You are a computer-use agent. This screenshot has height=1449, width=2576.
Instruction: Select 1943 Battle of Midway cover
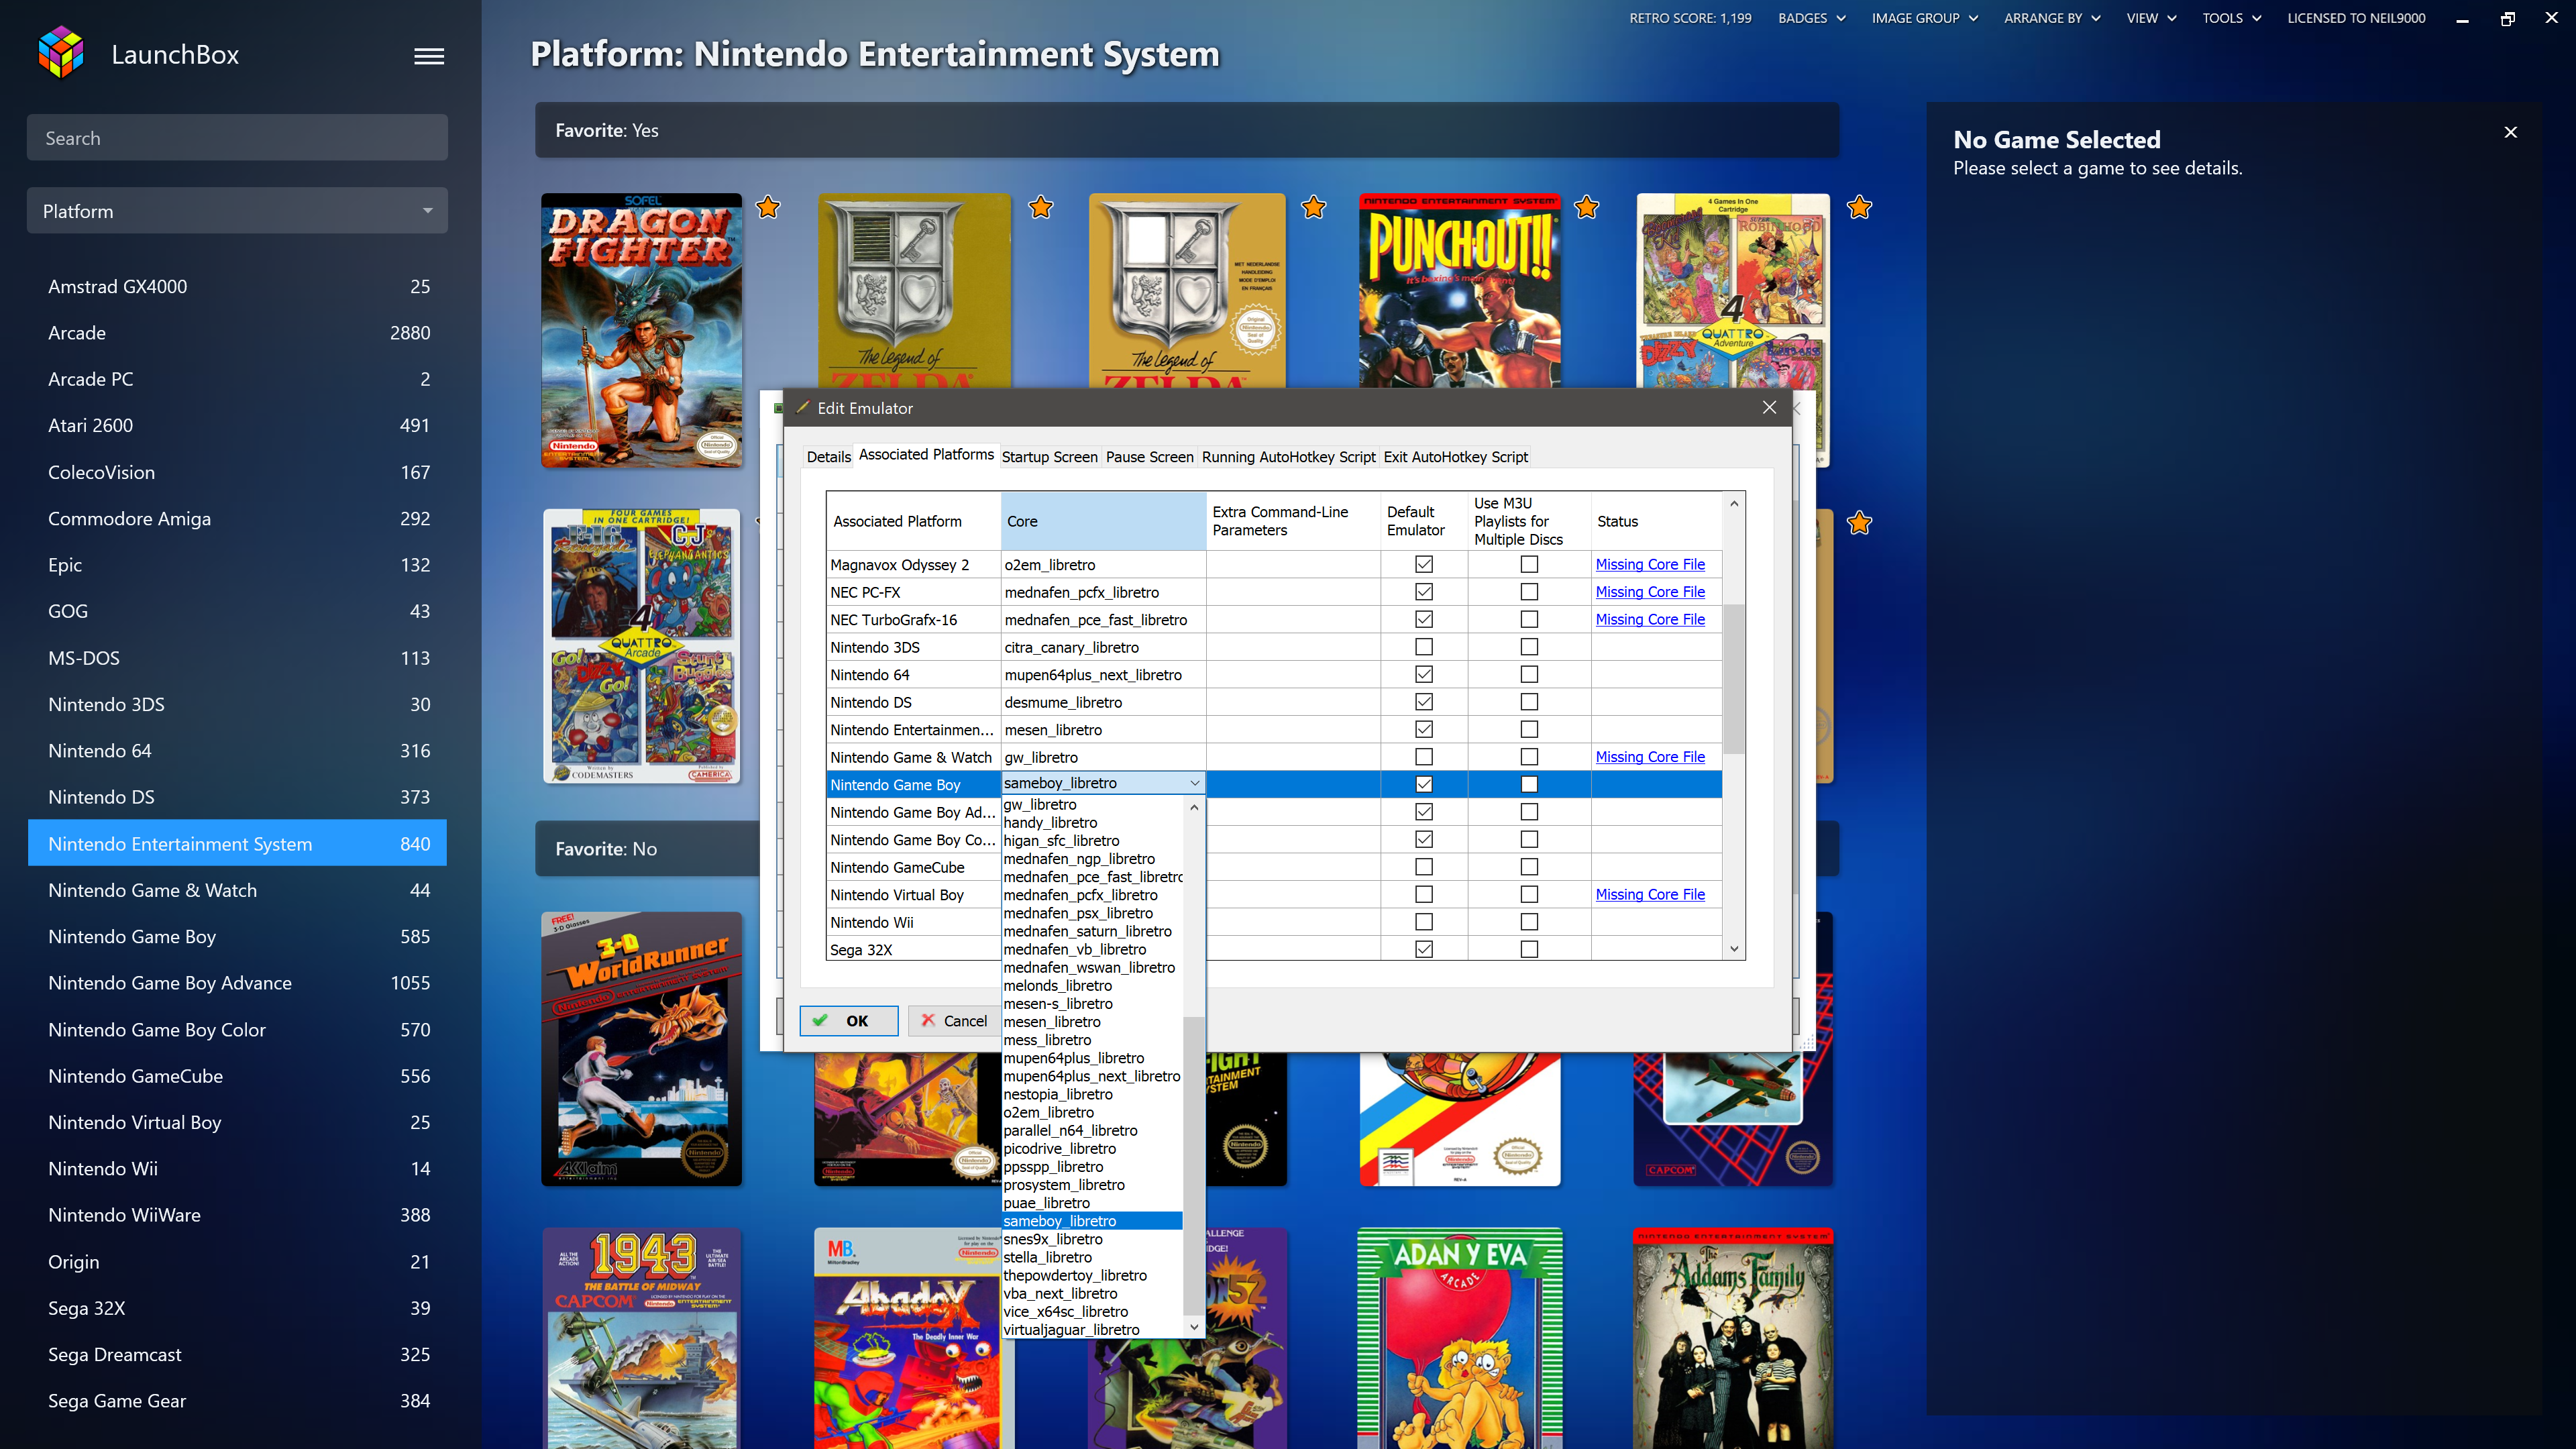[642, 1338]
